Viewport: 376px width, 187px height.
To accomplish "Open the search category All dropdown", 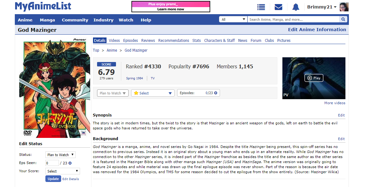I will pos(233,20).
